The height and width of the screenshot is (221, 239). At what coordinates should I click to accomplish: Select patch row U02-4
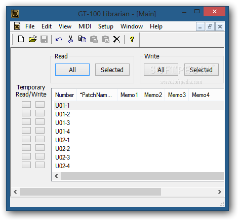click(x=138, y=166)
